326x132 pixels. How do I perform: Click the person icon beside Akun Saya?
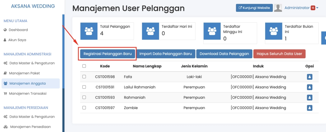click(x=5, y=40)
